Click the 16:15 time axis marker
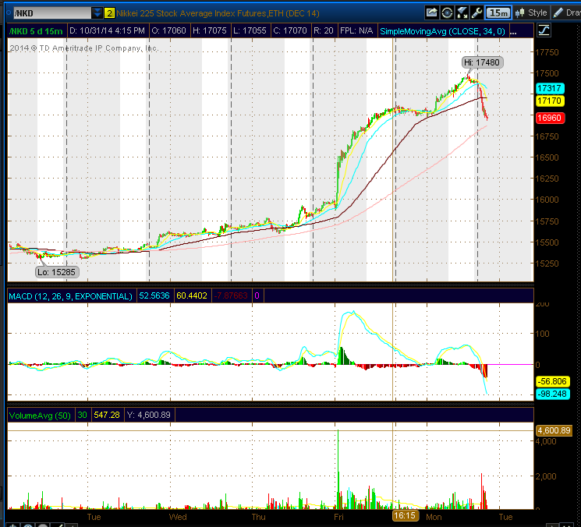This screenshot has height=527, width=581. click(405, 515)
